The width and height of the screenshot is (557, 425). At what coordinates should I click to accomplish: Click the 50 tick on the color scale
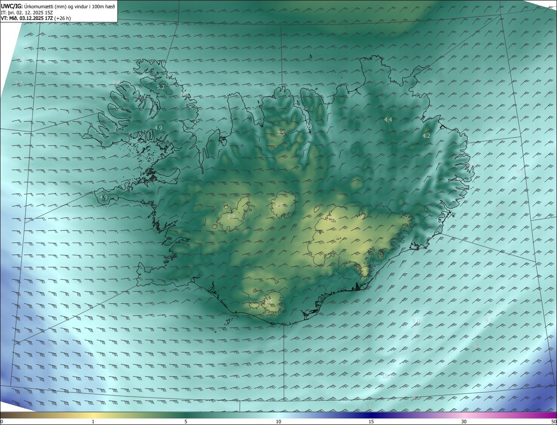[554, 422]
